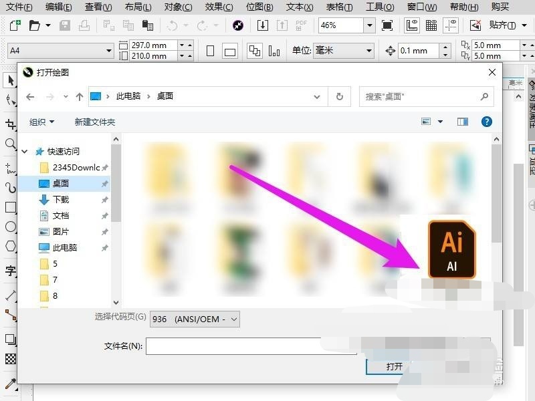This screenshot has width=535, height=401.
Task: Collapse the 快速访问 tree node
Action: (x=25, y=151)
